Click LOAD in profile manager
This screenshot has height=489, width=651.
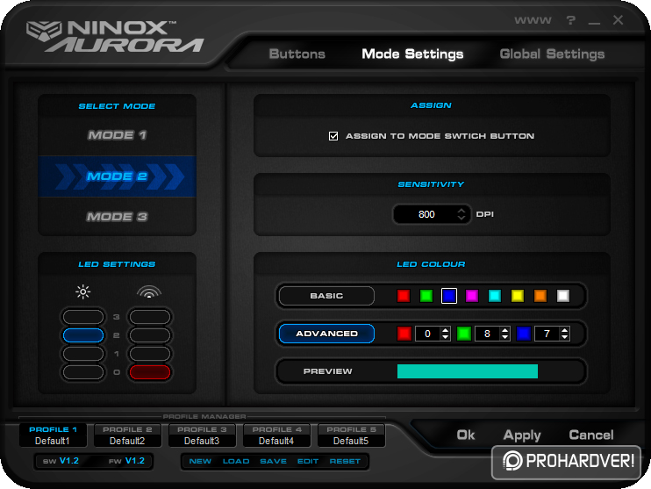point(236,462)
